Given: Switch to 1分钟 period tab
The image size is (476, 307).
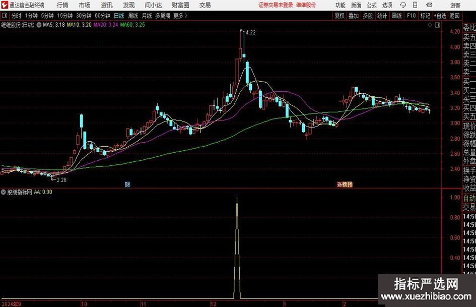Looking at the screenshot, I should click(x=31, y=16).
